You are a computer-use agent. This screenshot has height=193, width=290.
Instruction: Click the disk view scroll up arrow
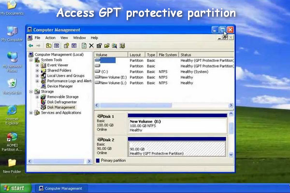click(x=231, y=113)
